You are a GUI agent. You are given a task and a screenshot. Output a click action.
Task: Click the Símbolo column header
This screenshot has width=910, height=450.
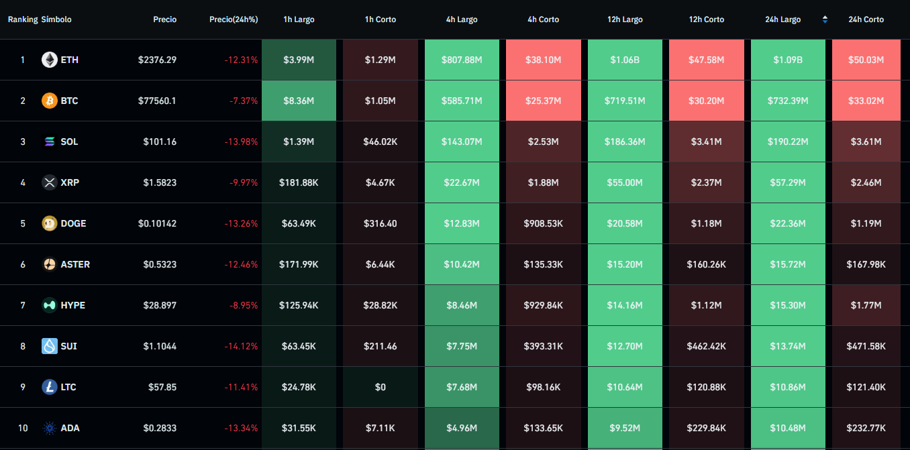point(56,19)
